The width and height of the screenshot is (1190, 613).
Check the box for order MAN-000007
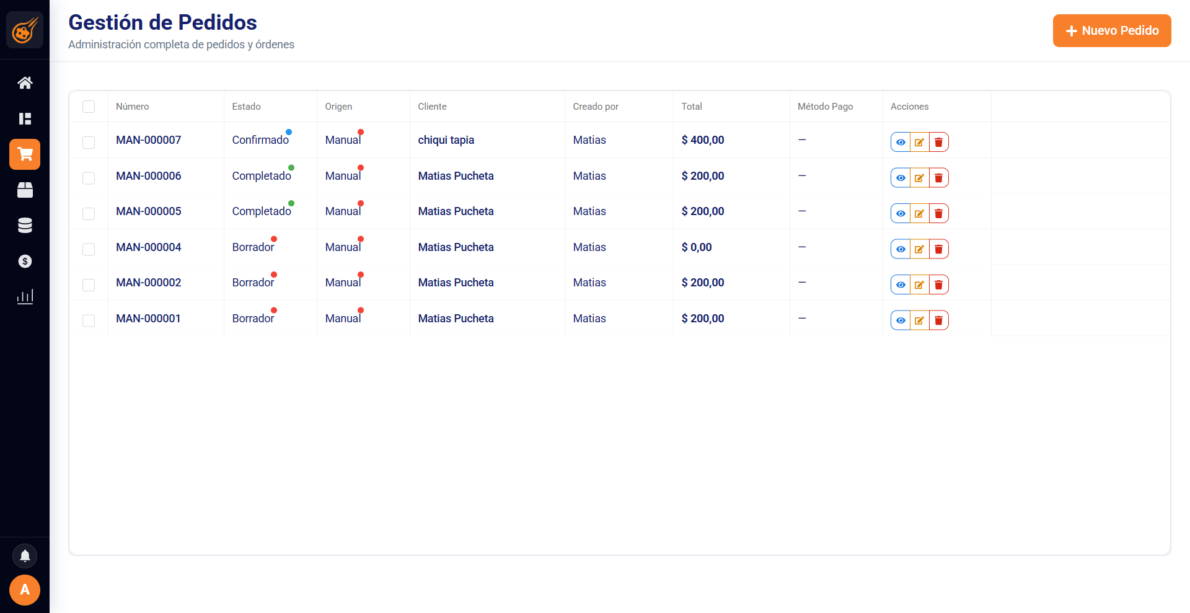click(x=89, y=142)
